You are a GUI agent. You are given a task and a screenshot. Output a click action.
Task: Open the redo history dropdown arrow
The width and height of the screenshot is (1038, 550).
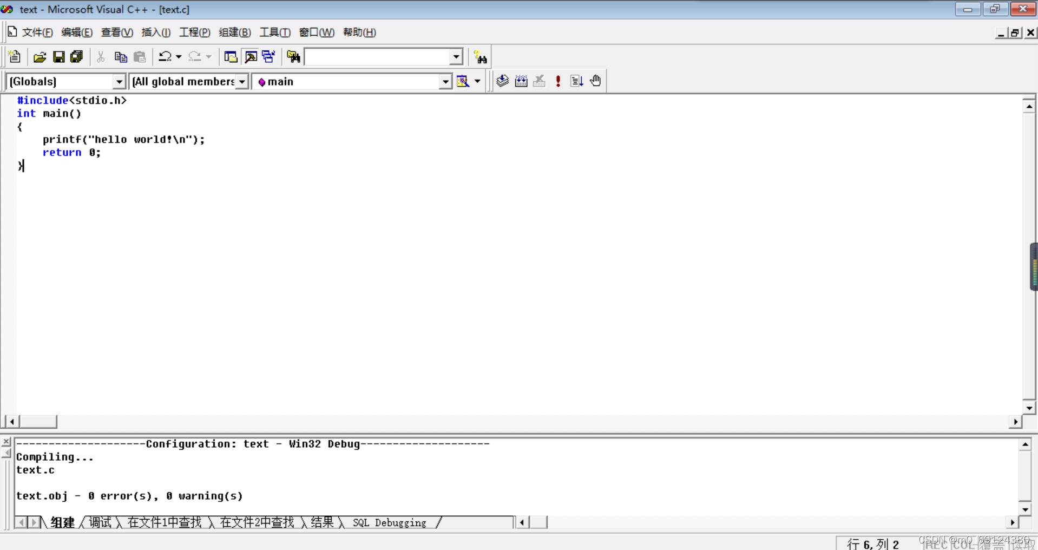[208, 57]
